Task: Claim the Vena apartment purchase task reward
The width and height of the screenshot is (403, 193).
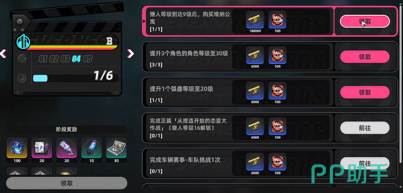Action: click(x=365, y=21)
